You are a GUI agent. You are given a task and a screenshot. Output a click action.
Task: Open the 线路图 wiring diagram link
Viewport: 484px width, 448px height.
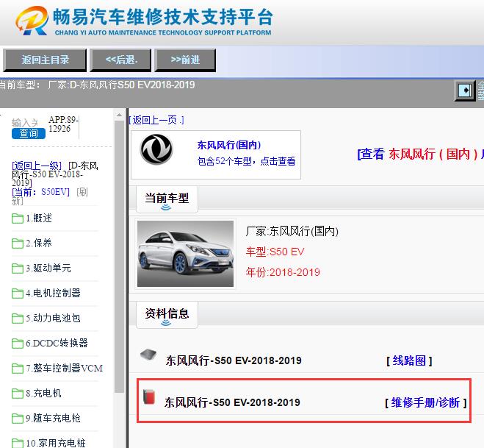(409, 360)
